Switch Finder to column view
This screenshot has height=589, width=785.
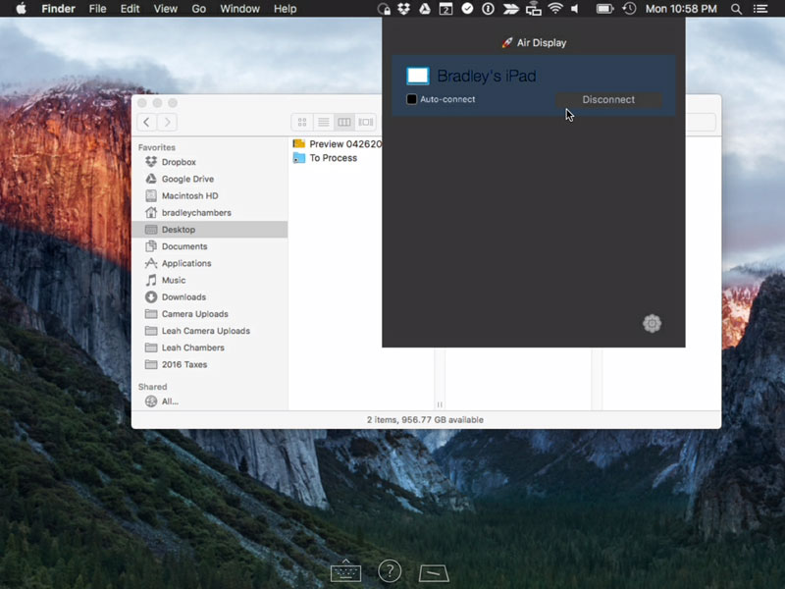coord(344,122)
